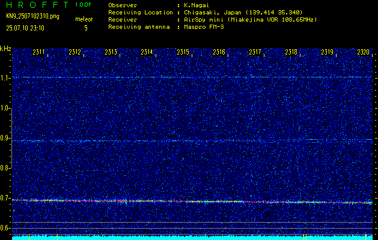Click the 2315 time marker

[183, 52]
